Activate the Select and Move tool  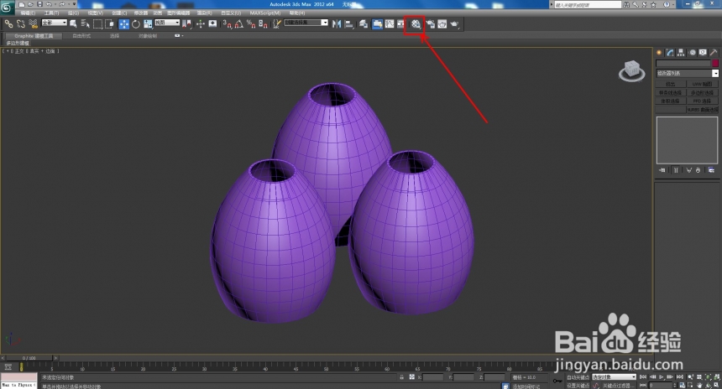coord(123,24)
